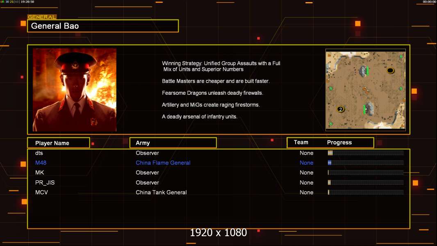Click the empty black start position marker on the map
Image resolution: width=437 pixels, height=246 pixels.
[x=390, y=71]
